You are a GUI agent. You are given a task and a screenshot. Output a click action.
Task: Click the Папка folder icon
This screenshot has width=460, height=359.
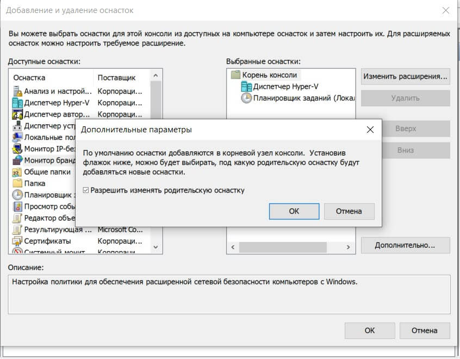point(17,183)
